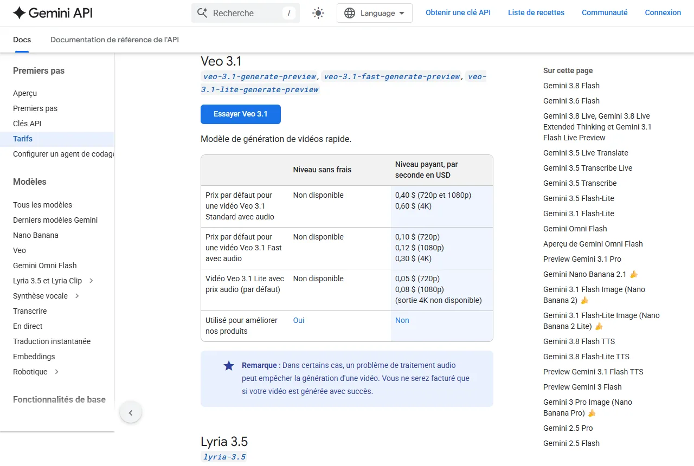This screenshot has height=466, width=694.
Task: Open Aperçu in the sidebar
Action: click(25, 93)
